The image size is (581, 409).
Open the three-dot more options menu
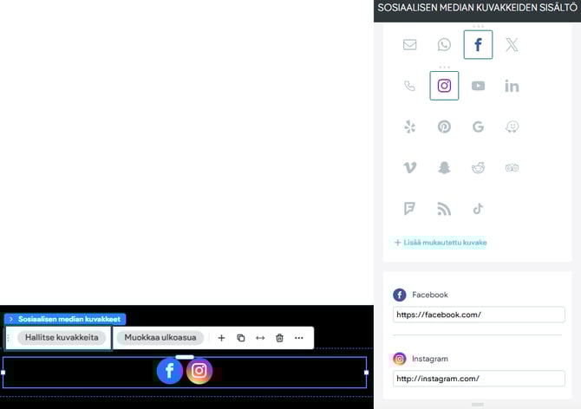(x=299, y=338)
